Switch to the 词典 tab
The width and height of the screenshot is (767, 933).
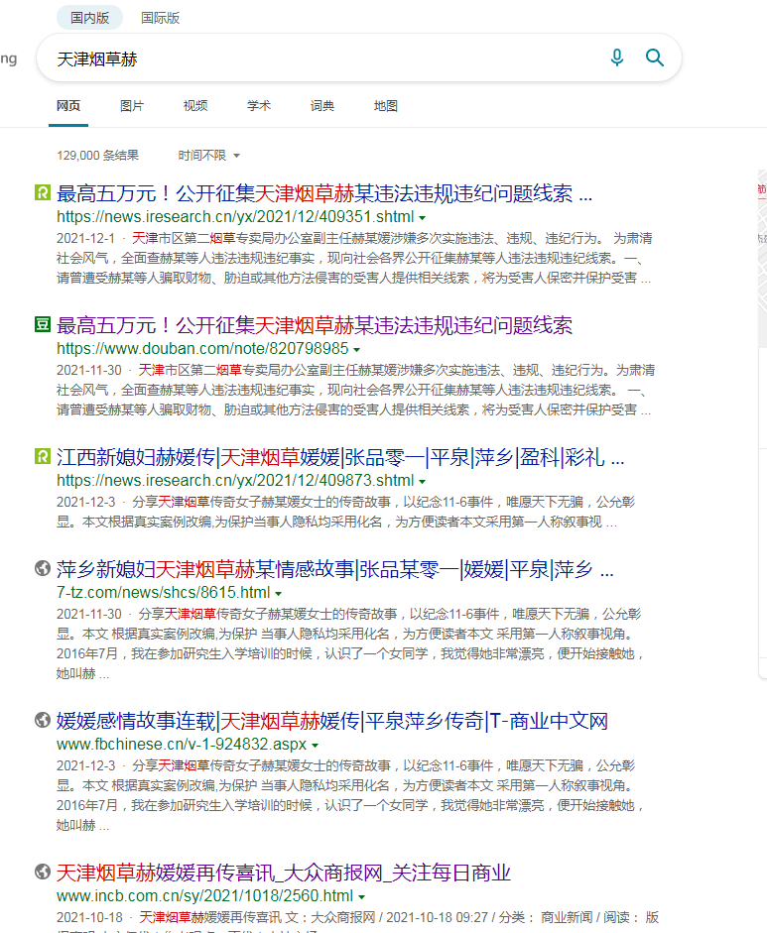point(322,106)
